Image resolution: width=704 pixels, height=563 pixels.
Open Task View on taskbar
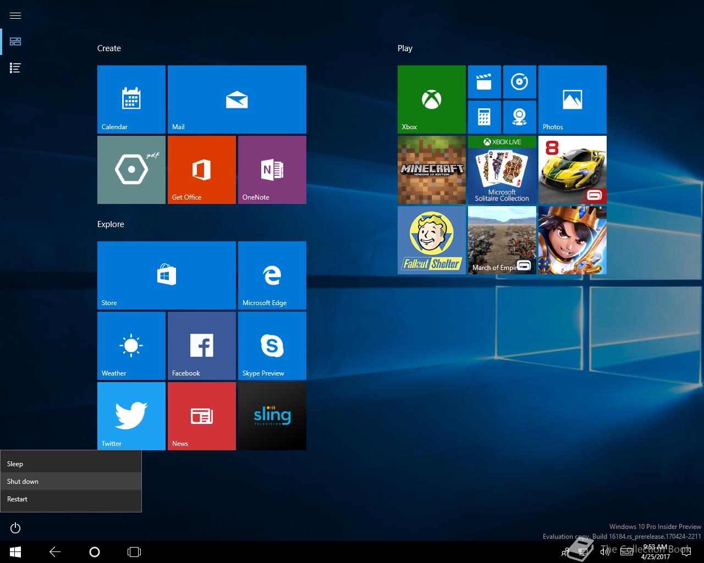pos(134,552)
